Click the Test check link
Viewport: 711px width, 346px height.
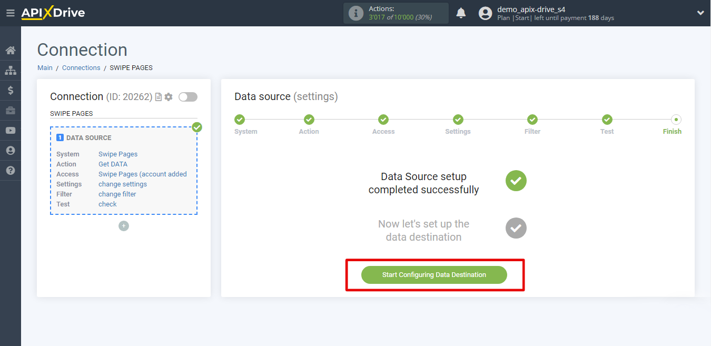(x=107, y=204)
